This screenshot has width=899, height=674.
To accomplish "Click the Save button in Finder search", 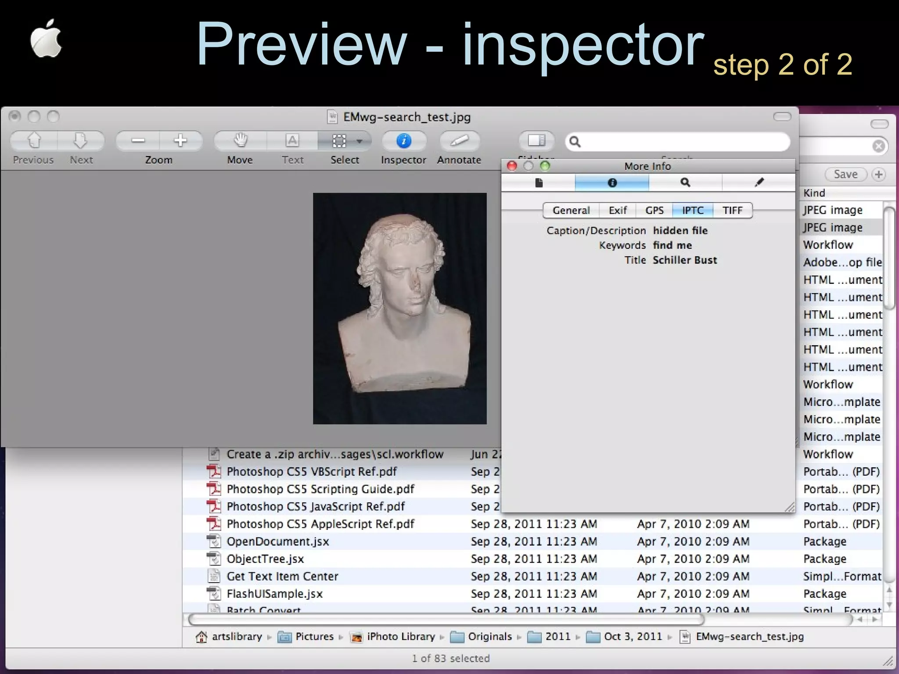I will click(845, 175).
